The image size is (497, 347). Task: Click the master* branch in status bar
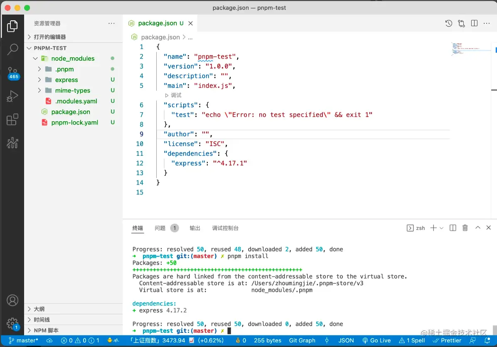click(23, 340)
